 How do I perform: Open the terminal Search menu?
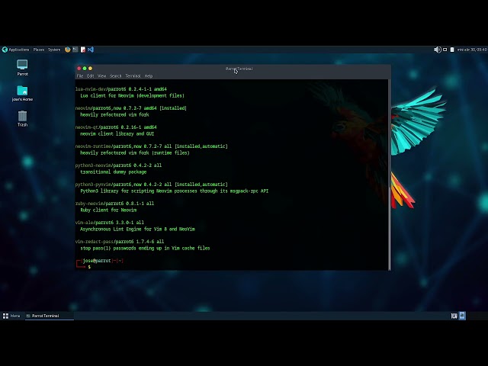pos(115,76)
